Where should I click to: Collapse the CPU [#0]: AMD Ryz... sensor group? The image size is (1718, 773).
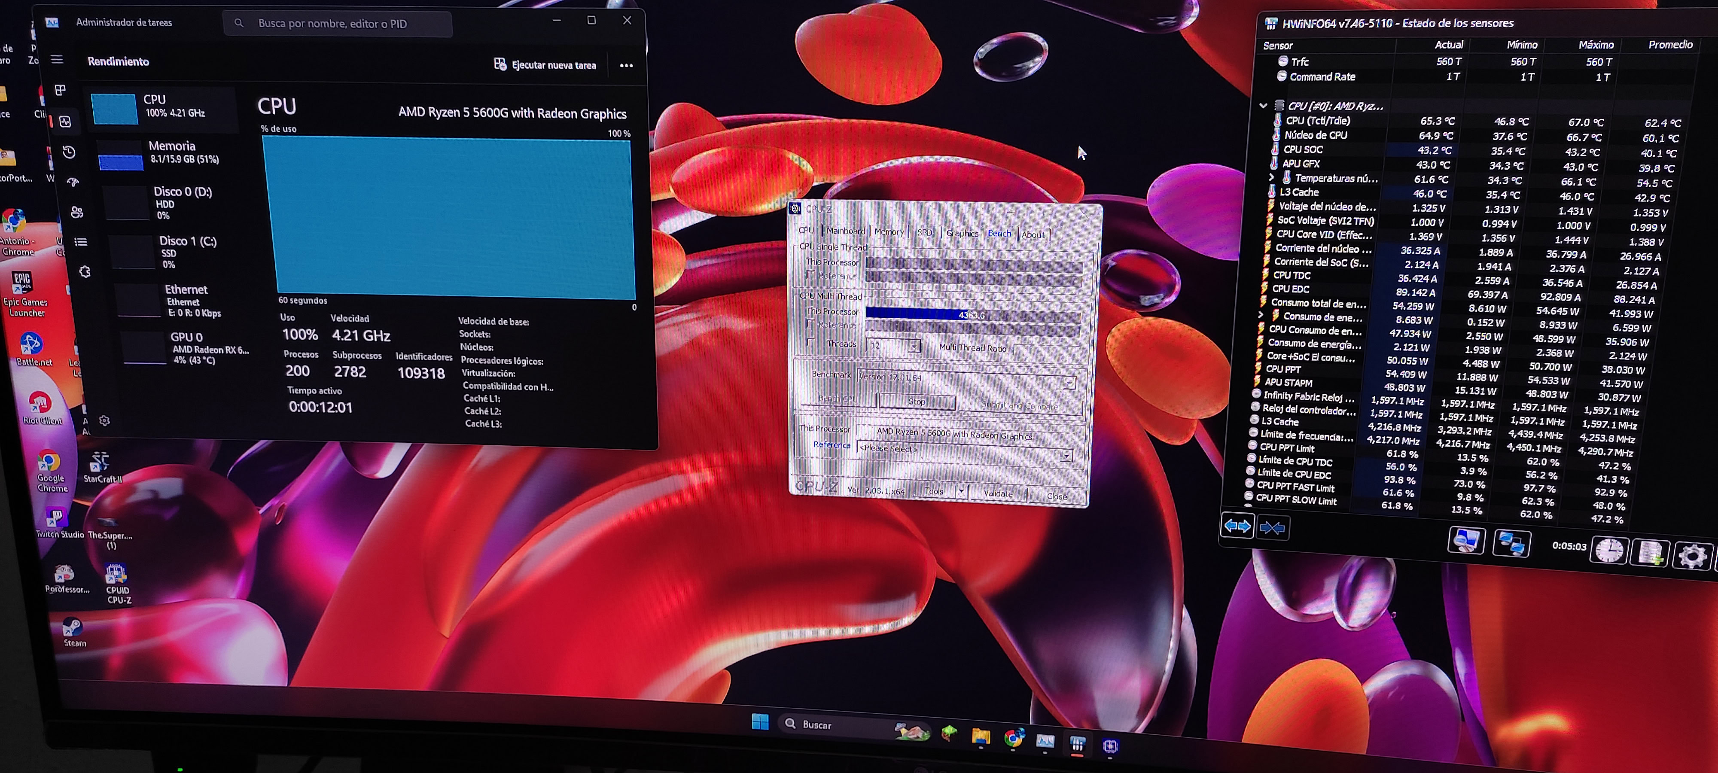point(1263,105)
